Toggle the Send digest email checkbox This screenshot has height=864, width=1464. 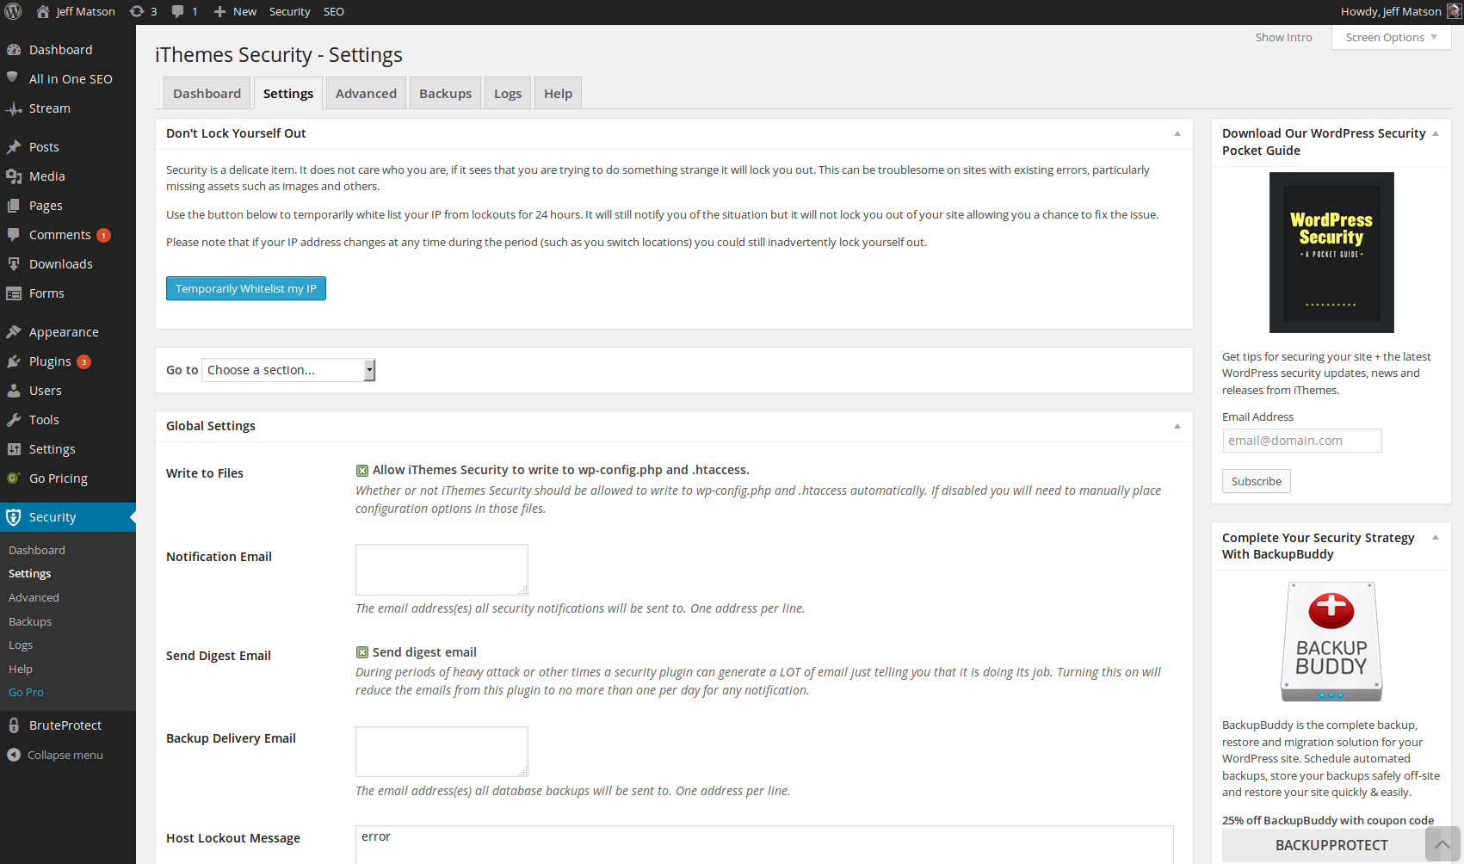tap(362, 653)
